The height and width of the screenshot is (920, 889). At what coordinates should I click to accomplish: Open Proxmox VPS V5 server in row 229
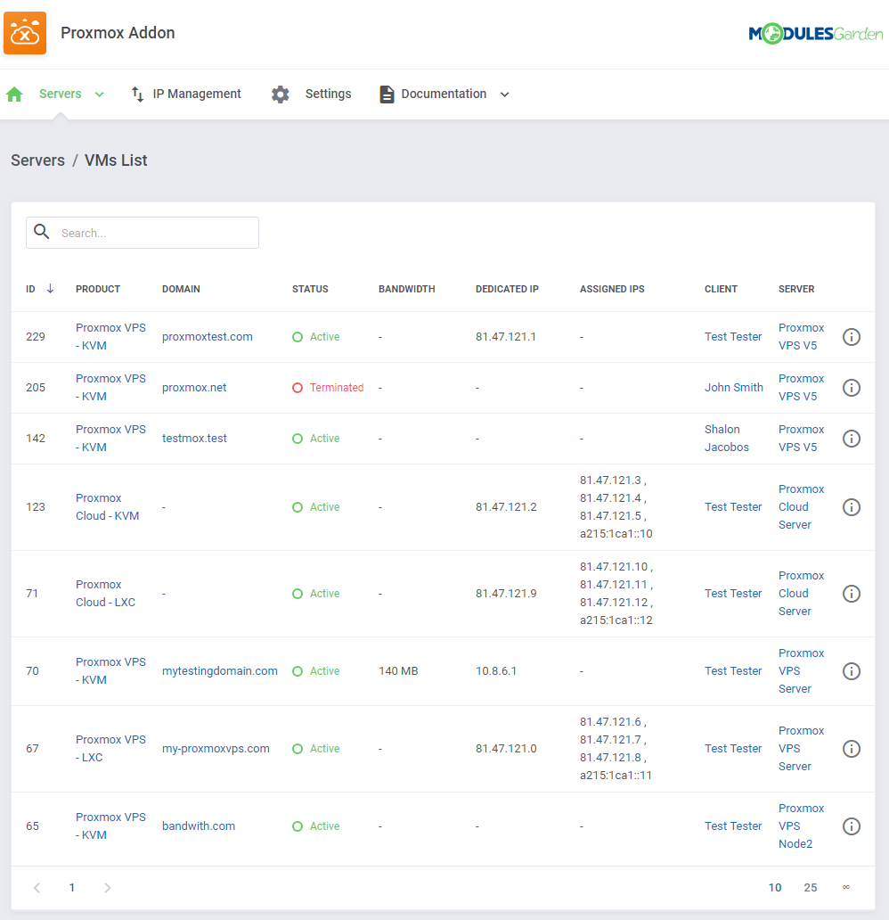[x=801, y=337]
